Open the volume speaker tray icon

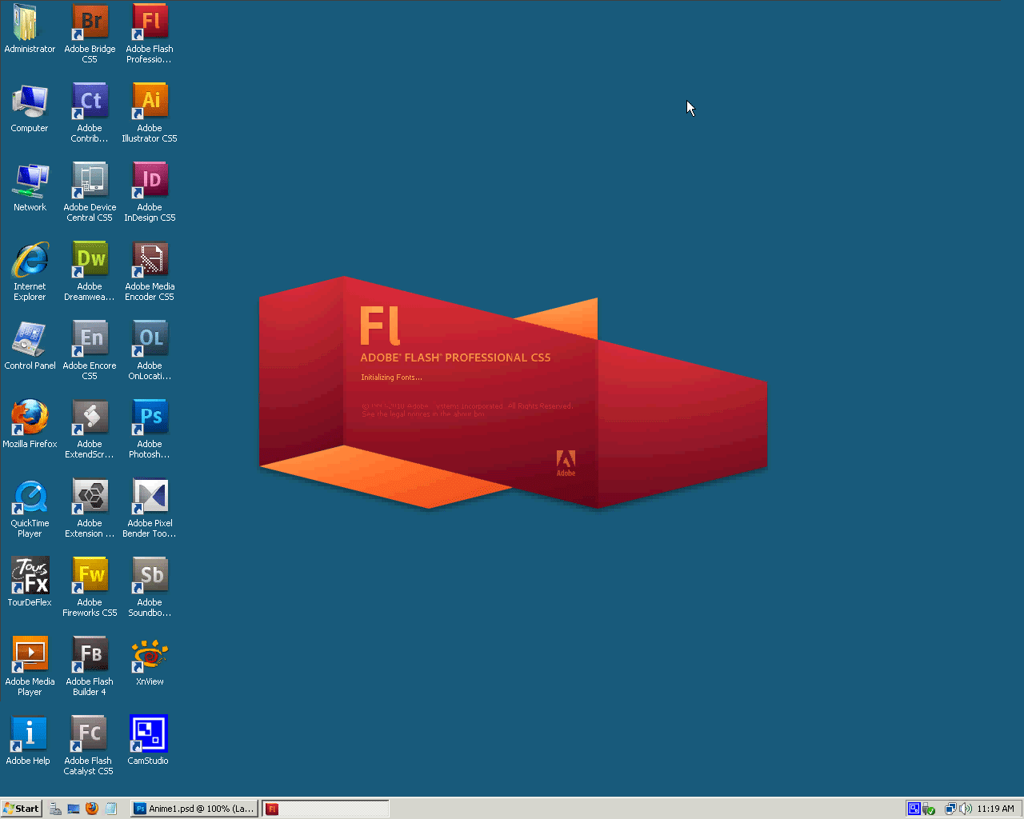point(966,809)
